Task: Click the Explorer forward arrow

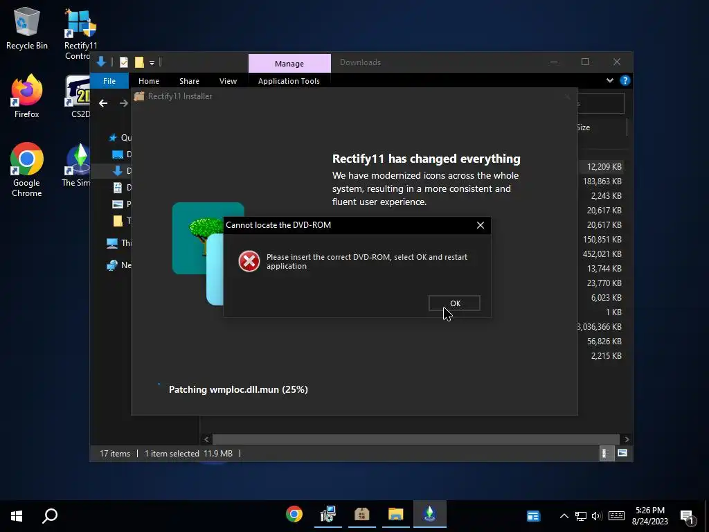Action: [x=123, y=104]
